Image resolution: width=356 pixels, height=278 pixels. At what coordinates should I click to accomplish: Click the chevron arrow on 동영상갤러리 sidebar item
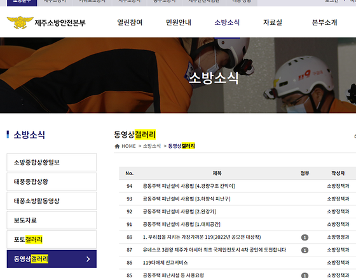pos(88,259)
